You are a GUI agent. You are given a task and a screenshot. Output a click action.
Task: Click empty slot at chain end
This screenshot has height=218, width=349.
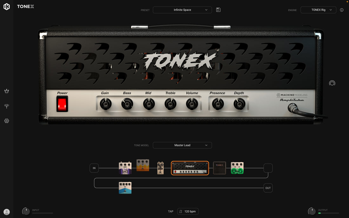pos(268,168)
